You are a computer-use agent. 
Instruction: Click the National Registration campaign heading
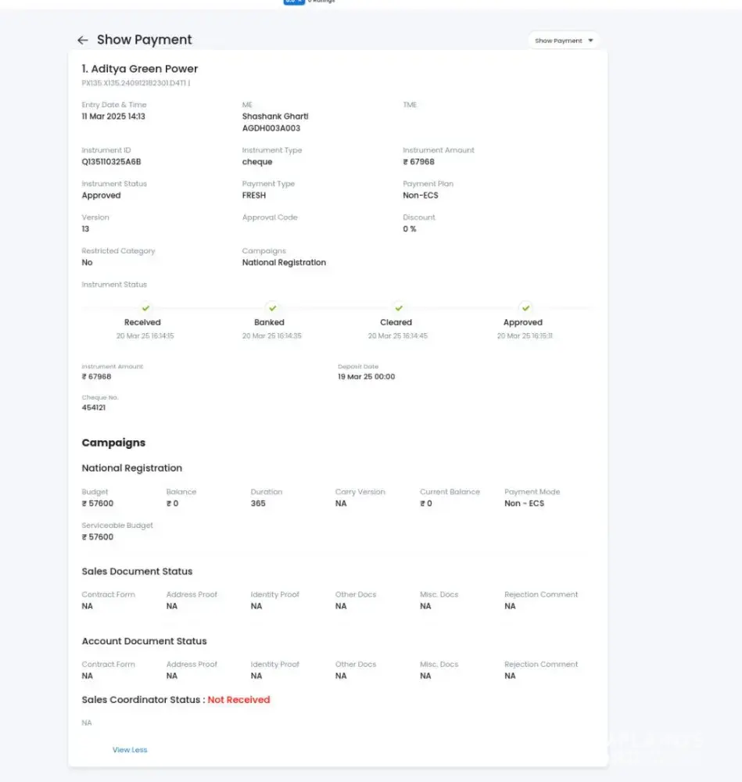[131, 468]
